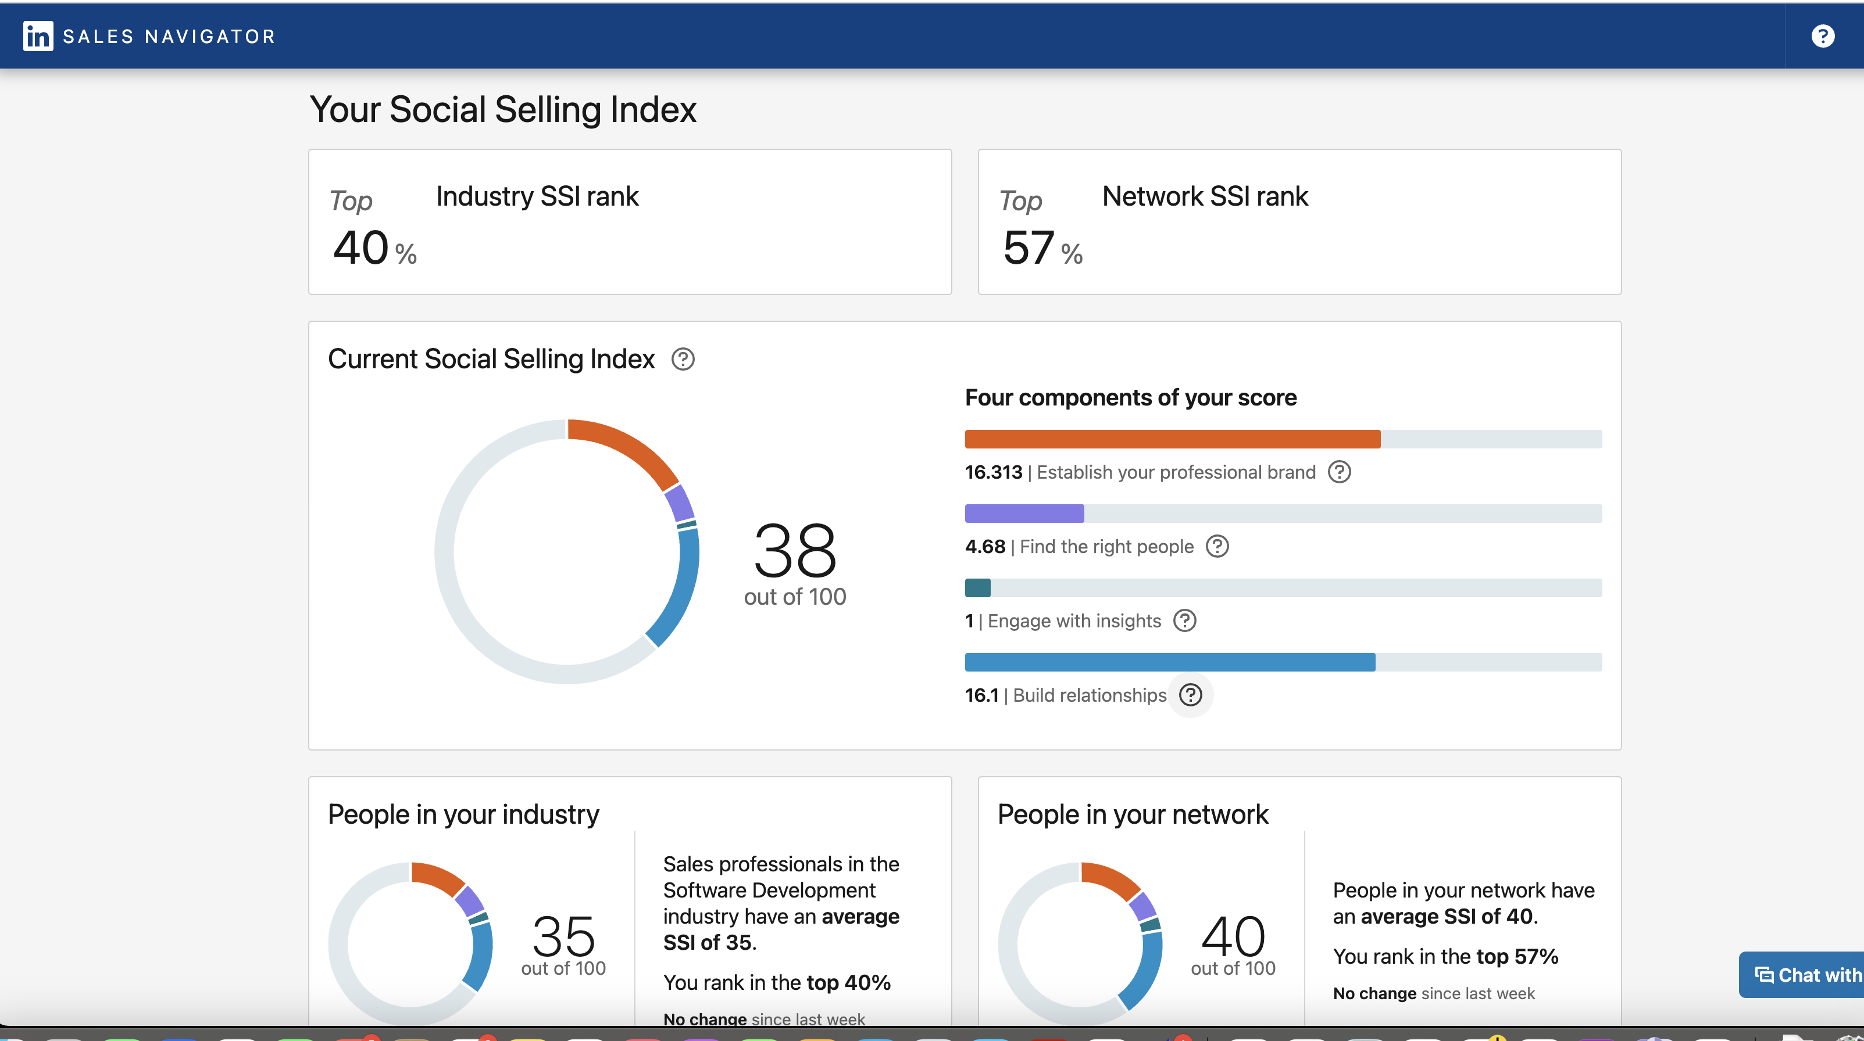
Task: Click the 40 out of 100 network score
Action: tap(1234, 946)
